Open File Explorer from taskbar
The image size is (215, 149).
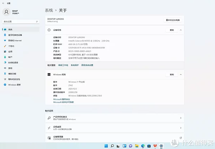[137, 146]
